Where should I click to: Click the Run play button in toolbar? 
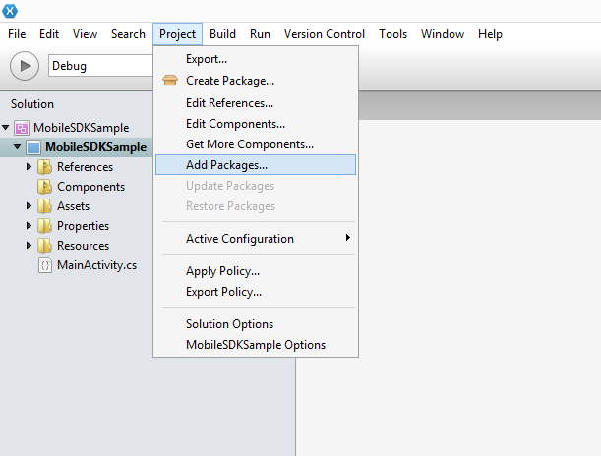[25, 66]
